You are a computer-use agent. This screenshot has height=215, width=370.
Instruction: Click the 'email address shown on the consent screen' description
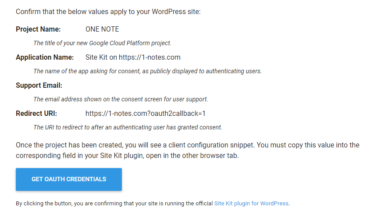121,99
